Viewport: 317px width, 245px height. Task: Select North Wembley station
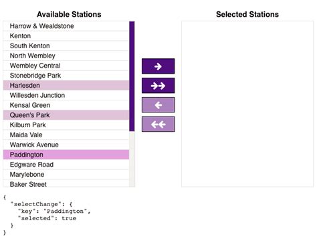[x=66, y=56]
